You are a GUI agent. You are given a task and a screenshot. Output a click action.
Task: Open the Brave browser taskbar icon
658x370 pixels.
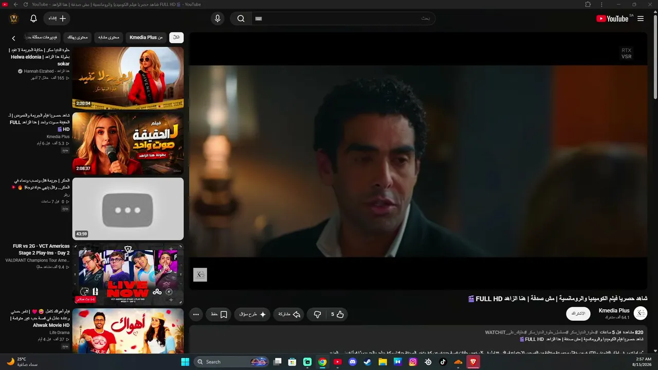473,362
